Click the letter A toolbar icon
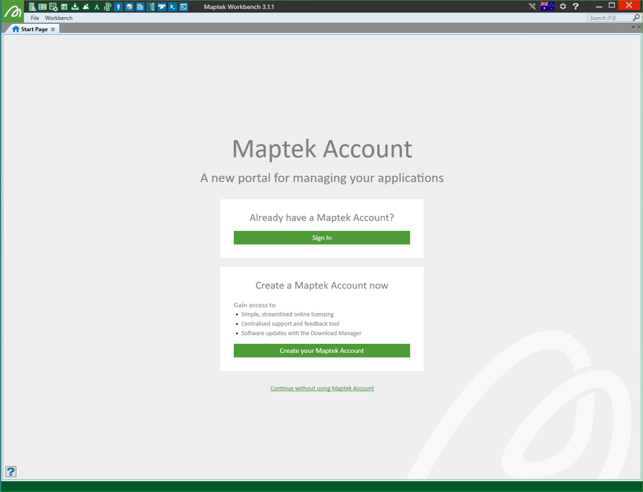The width and height of the screenshot is (643, 492). [x=97, y=7]
